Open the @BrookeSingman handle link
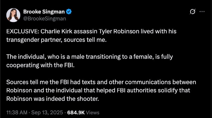 pos(45,19)
